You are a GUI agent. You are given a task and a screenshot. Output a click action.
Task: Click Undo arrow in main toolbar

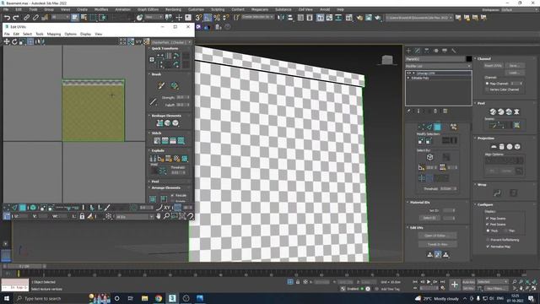[7, 17]
